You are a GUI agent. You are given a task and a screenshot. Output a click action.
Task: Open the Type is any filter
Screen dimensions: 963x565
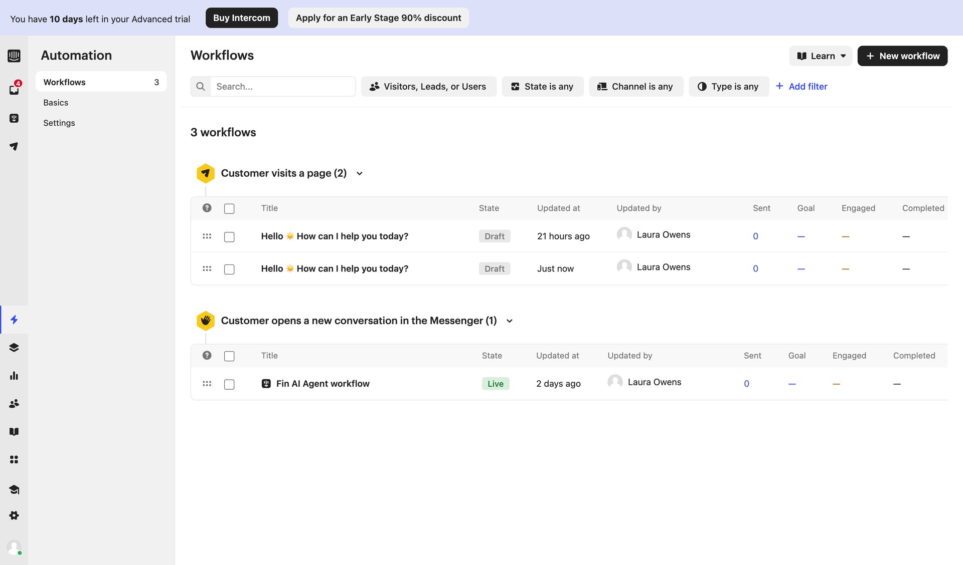coord(729,86)
